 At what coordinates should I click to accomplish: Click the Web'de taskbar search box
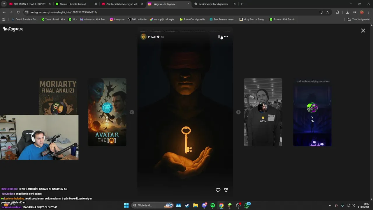(x=153, y=205)
